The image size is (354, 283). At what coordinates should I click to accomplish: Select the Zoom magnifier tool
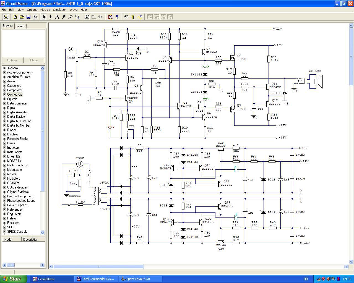coord(77,17)
